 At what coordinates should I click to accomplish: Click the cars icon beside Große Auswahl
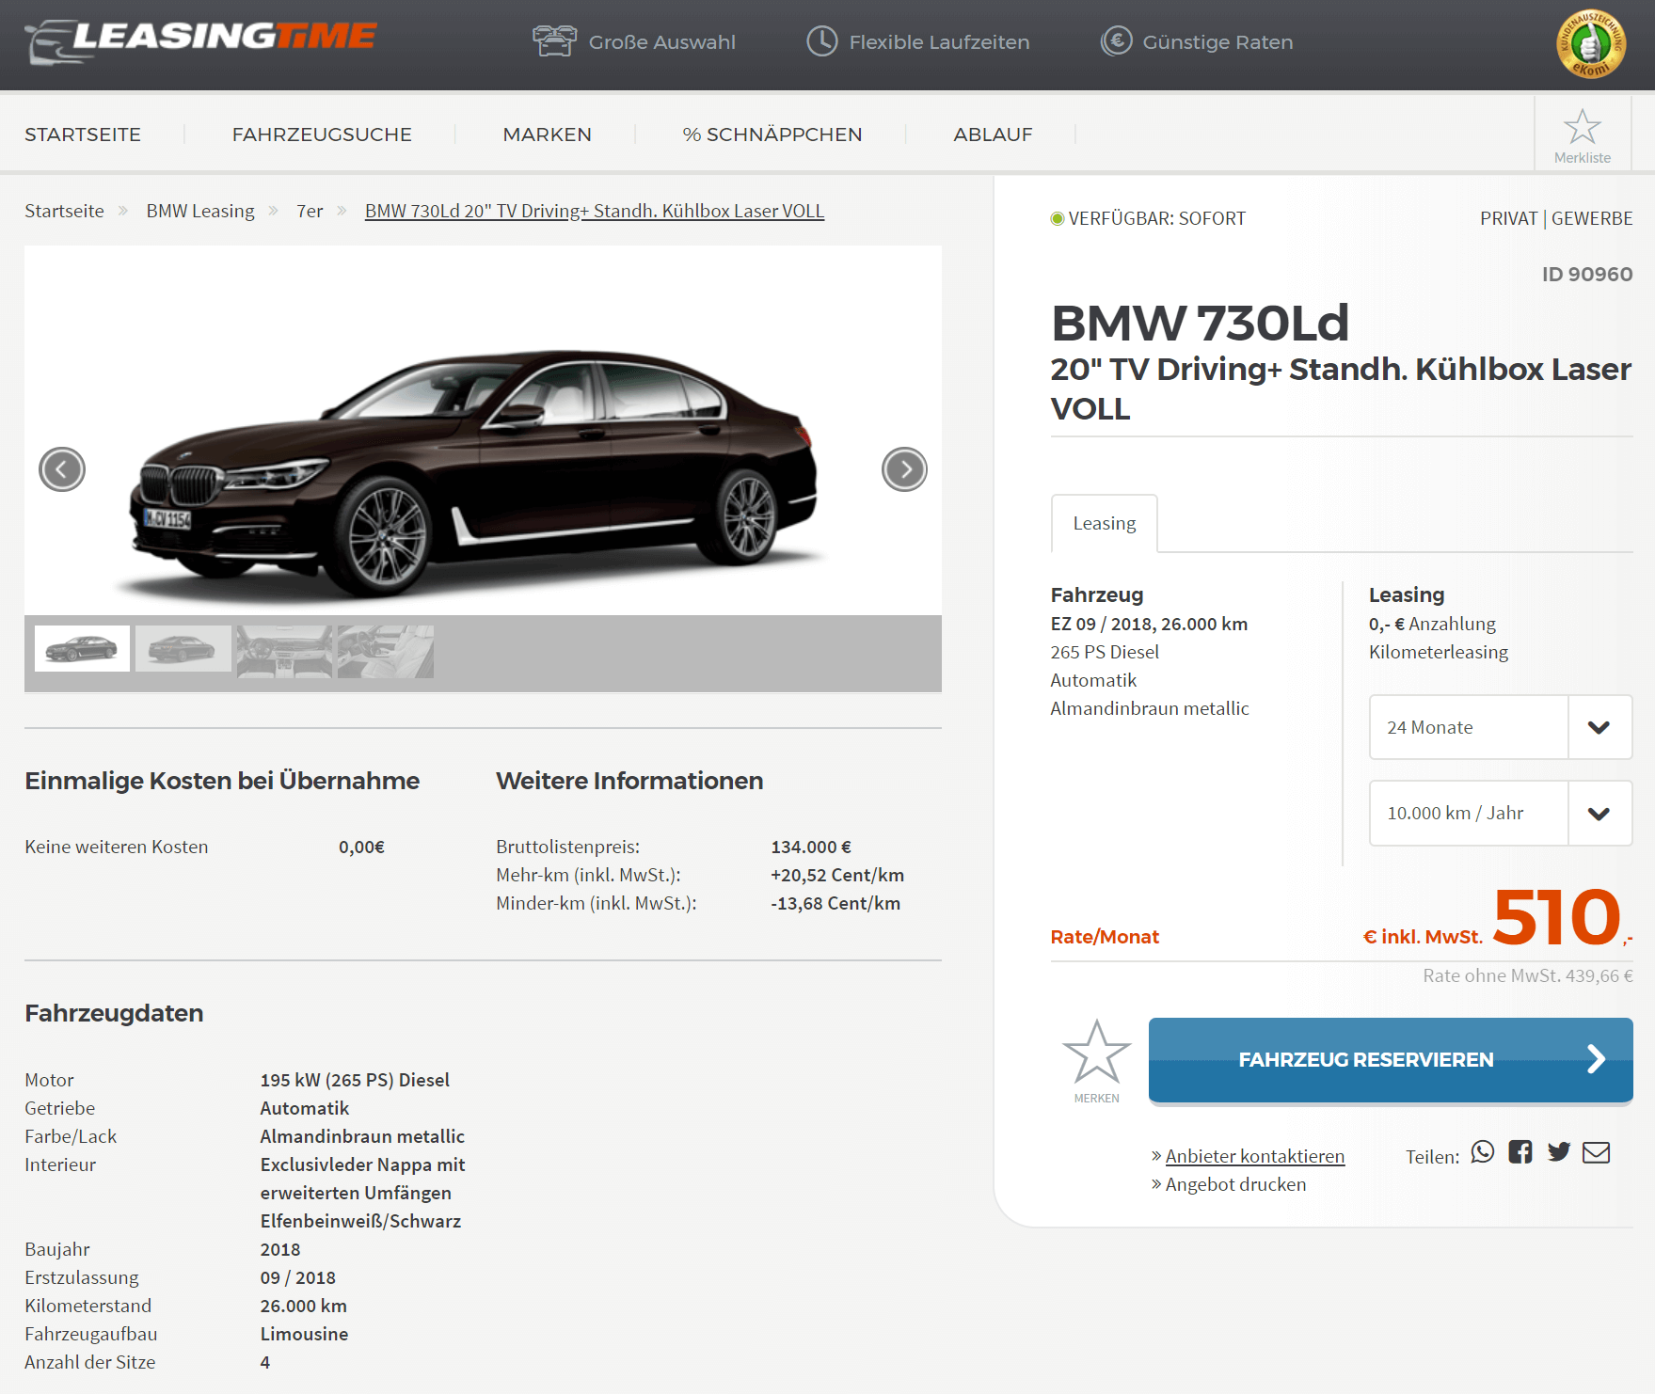coord(554,41)
